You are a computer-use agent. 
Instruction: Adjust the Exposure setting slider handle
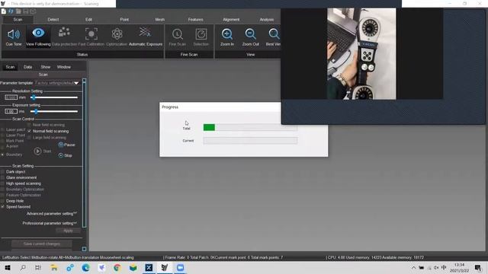pyautogui.click(x=36, y=111)
